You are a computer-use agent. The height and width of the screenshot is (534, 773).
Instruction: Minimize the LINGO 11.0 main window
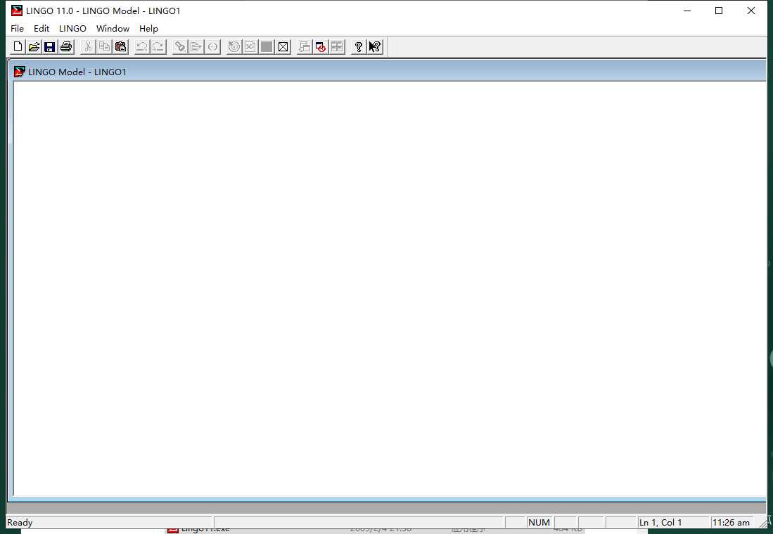[x=687, y=11]
